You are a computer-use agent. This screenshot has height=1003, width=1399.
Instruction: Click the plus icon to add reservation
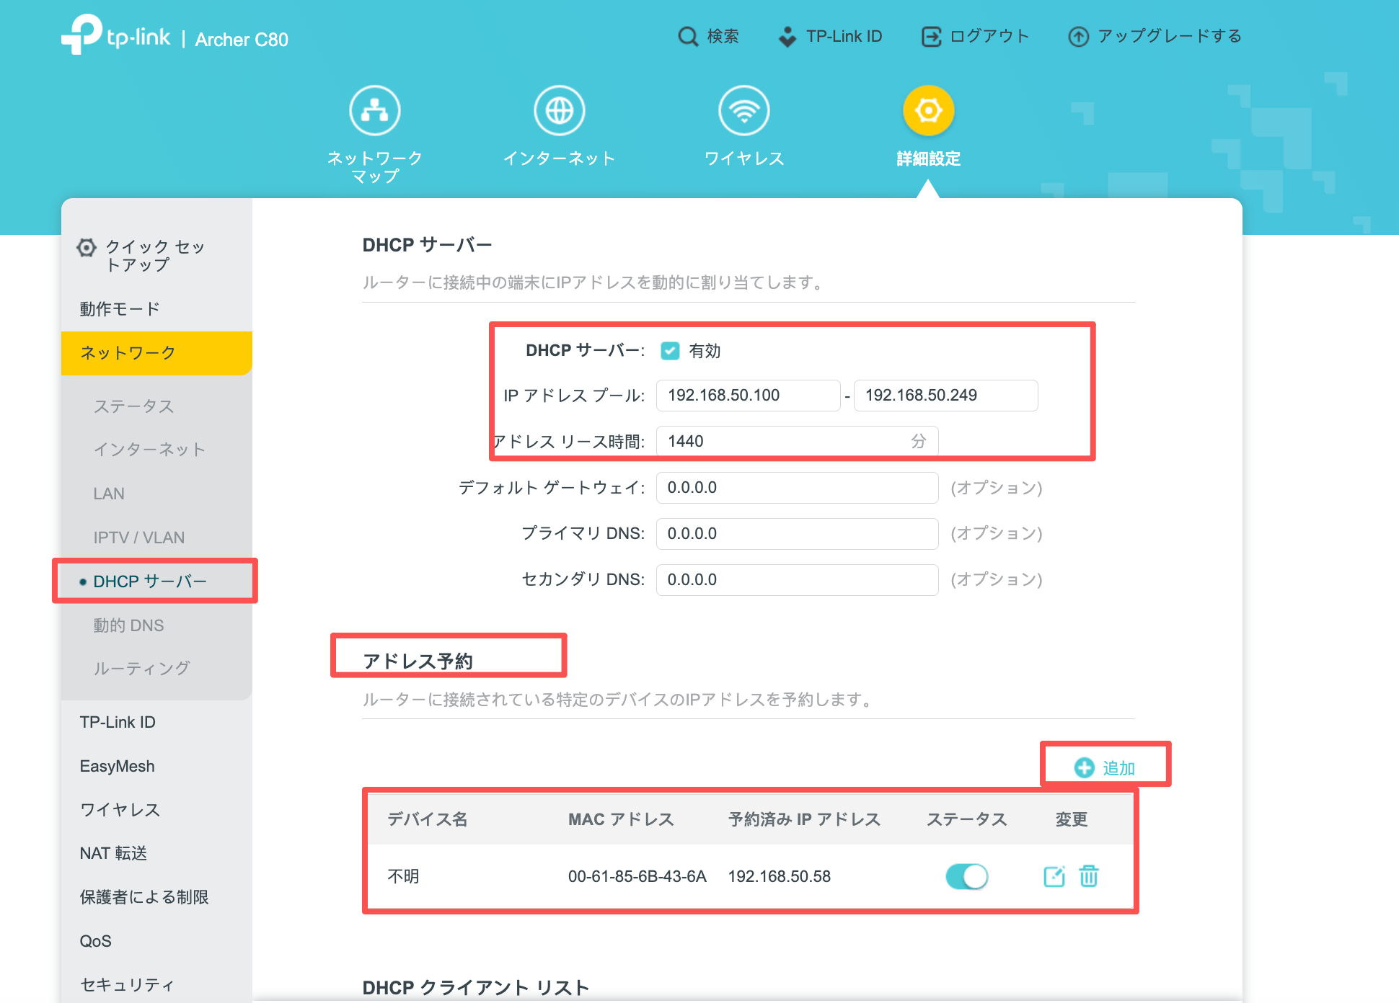(1084, 768)
